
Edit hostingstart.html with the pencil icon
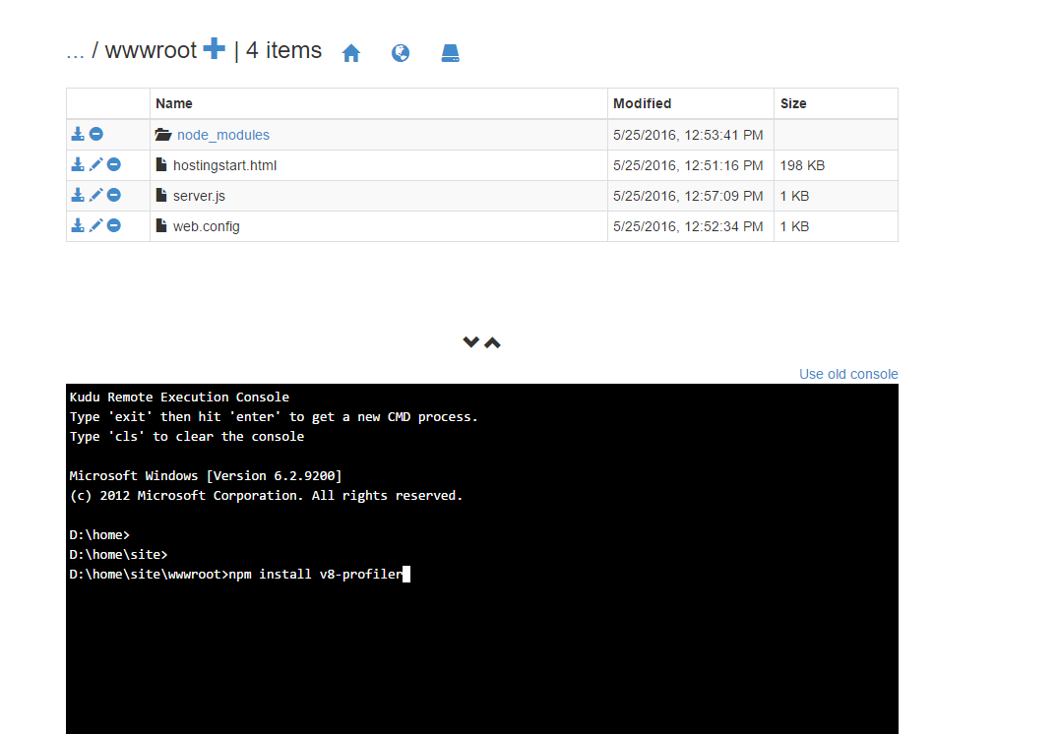[x=95, y=164]
